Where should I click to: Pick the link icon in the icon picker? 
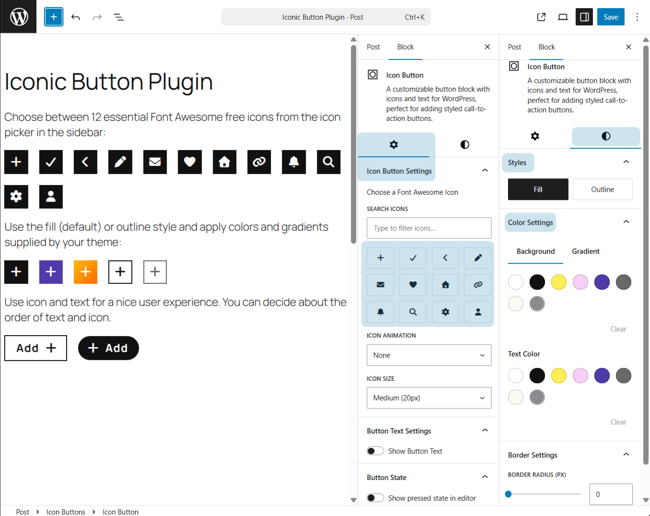478,285
